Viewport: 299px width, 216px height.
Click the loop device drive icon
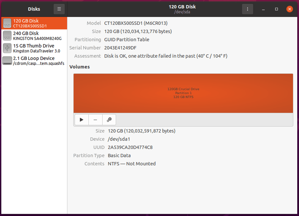(7, 61)
